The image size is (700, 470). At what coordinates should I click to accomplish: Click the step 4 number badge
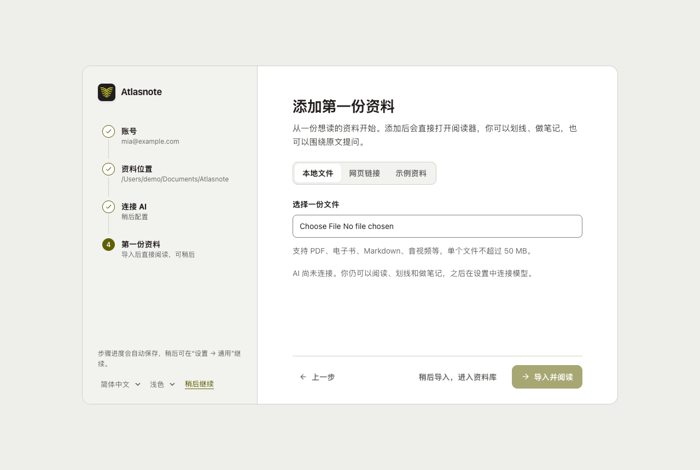coord(108,244)
